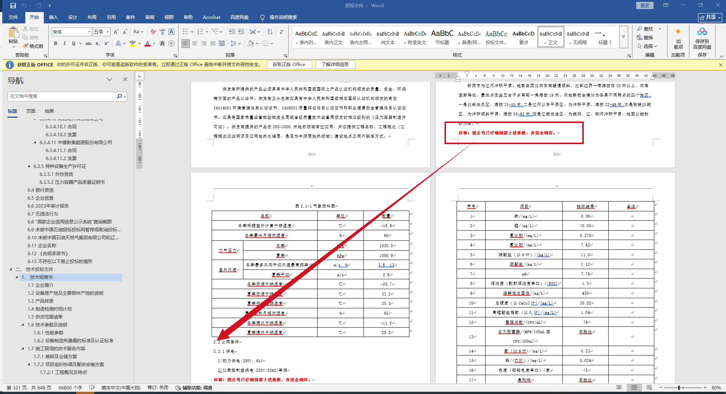
Task: Apply distributed alignment to the paragraph
Action: pos(222,43)
